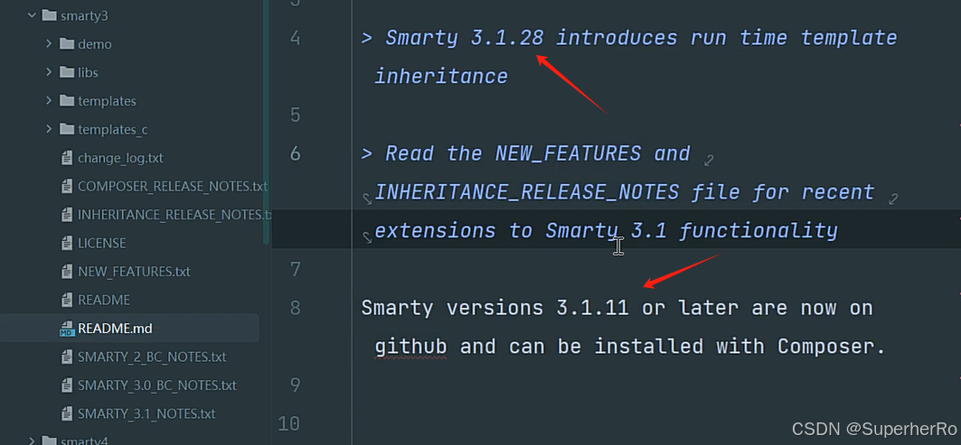Click soft-wrap arrow after 'Read the NEW_FEATURES and'
Screen dimensions: 961x445
click(709, 161)
